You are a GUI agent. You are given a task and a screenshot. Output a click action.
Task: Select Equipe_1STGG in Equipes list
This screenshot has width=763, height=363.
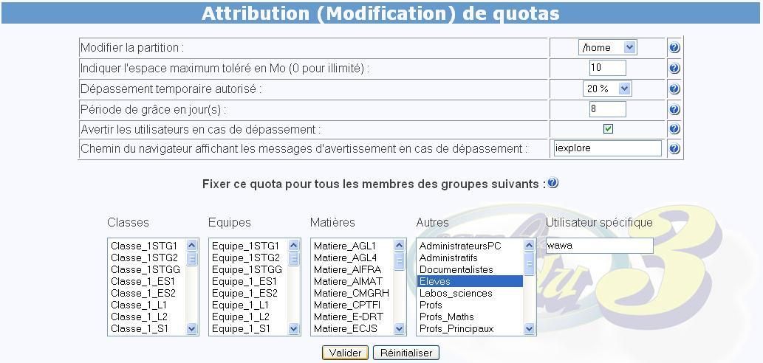point(247,270)
